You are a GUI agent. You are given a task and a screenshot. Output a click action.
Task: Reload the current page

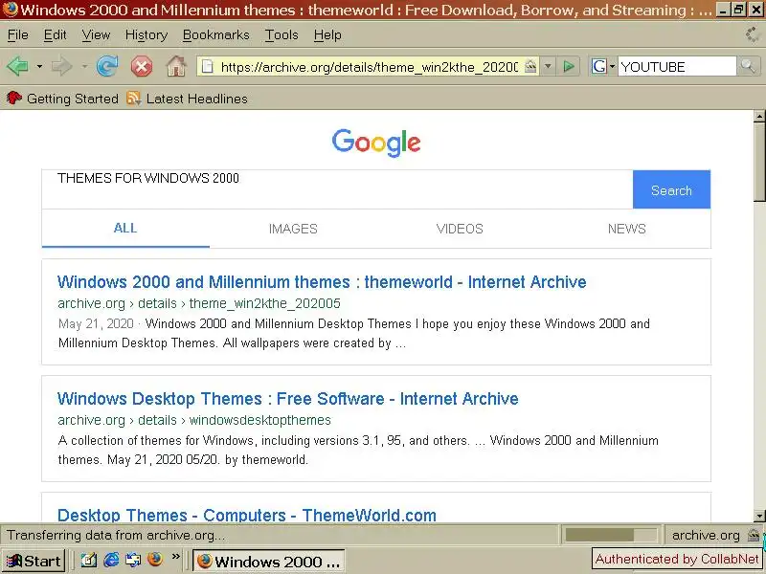tap(107, 66)
